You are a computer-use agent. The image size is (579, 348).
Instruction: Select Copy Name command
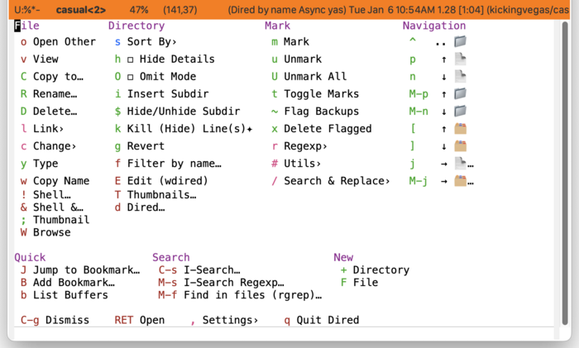coord(61,181)
